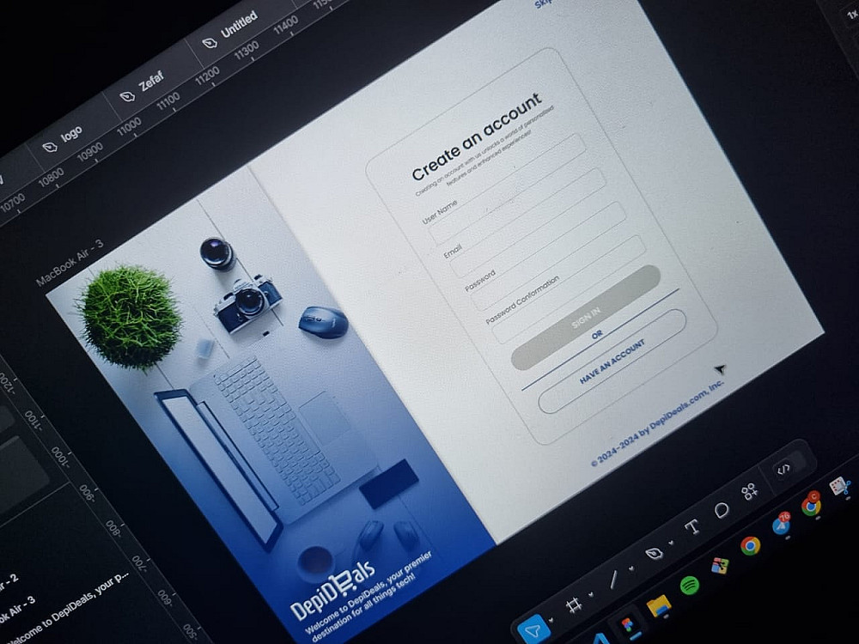The height and width of the screenshot is (644, 859).
Task: Select the 'Air - 3' layer in the layers panel
Action: 19,609
